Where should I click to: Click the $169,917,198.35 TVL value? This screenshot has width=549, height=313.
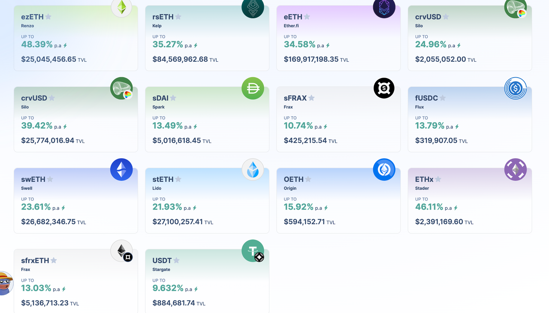coord(311,59)
